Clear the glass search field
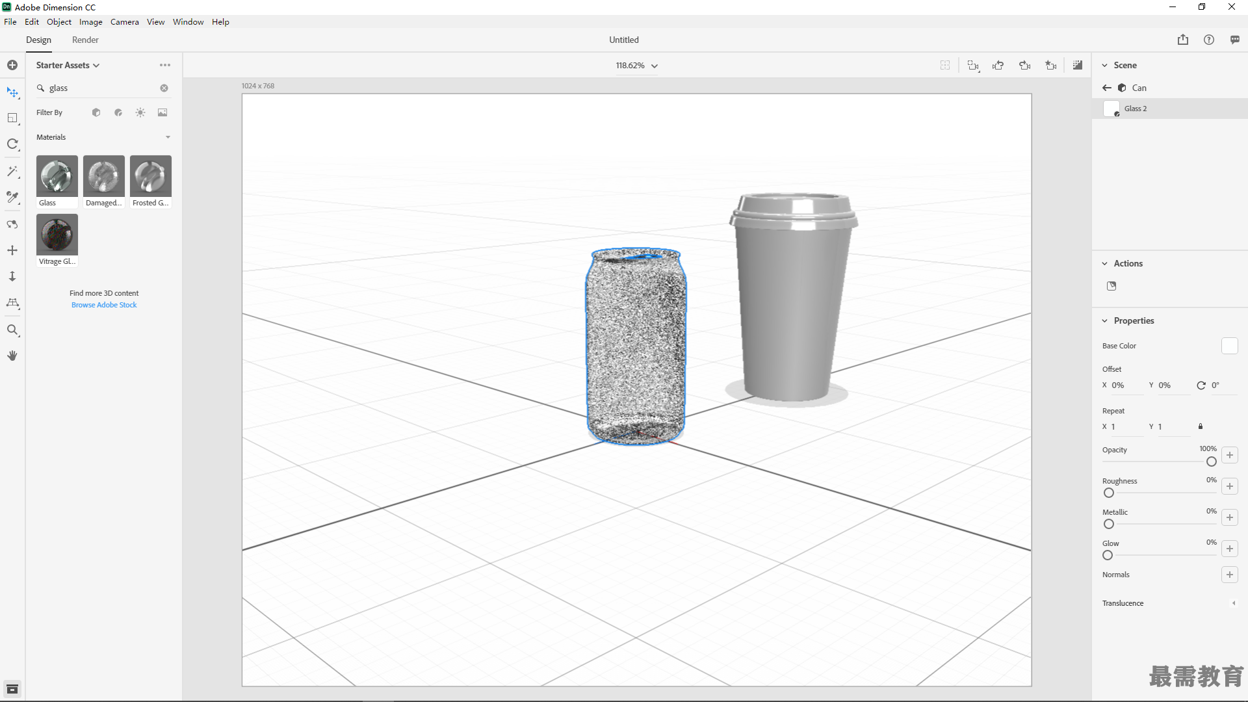1248x702 pixels. click(164, 88)
